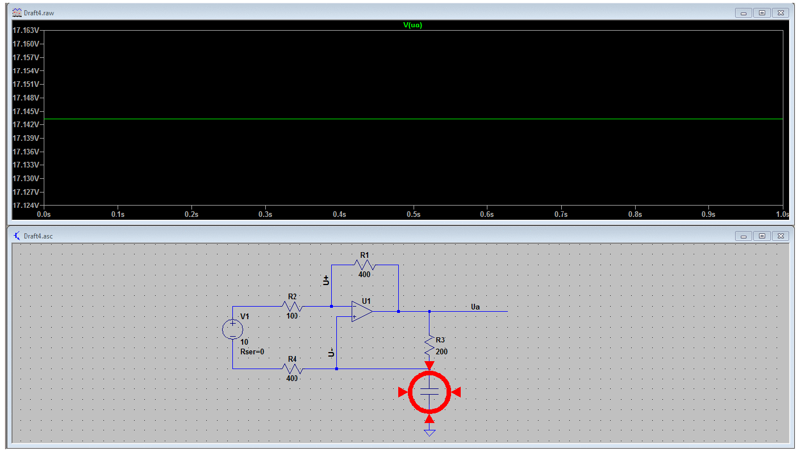This screenshot has height=452, width=801.
Task: Select the R1 resistor symbol
Action: click(x=365, y=265)
